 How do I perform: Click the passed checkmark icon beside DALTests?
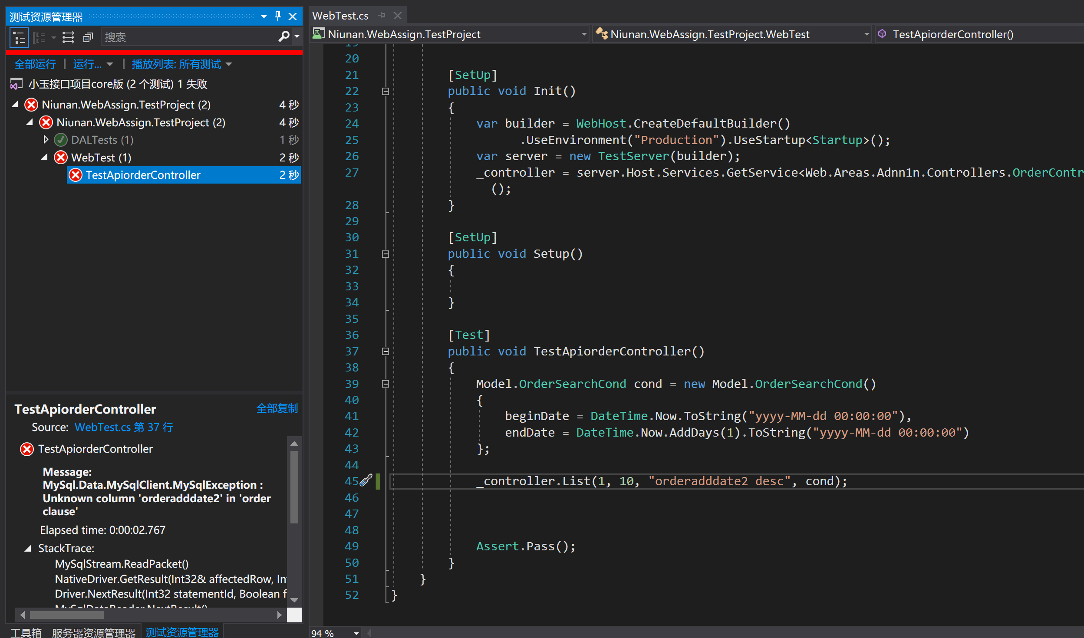(61, 140)
